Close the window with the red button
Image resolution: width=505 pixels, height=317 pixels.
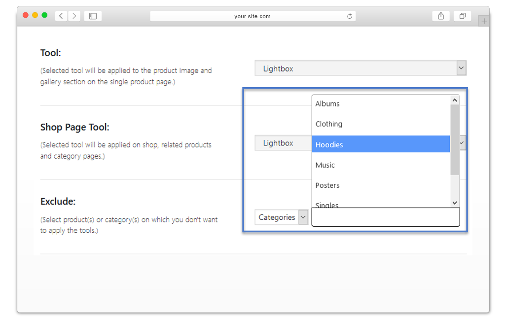[26, 15]
